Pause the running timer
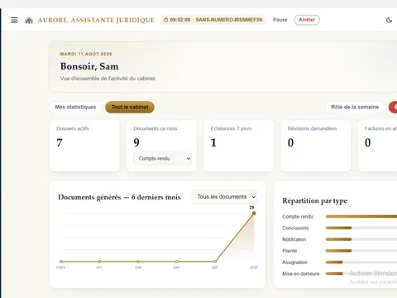Viewport: 397px width, 298px height. (x=280, y=20)
